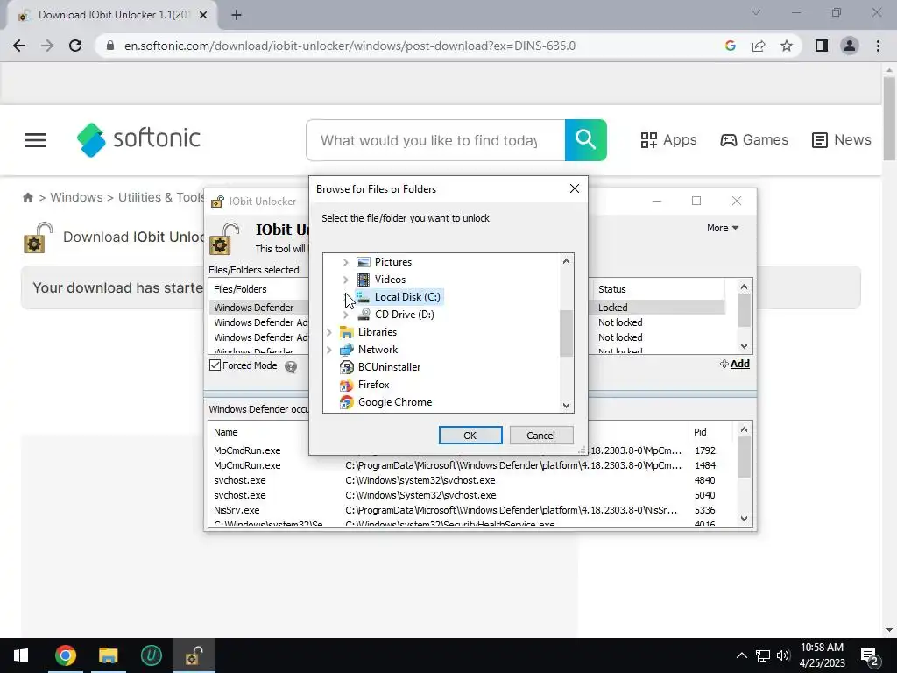
Task: Open the tab search chevron in Chrome
Action: click(756, 12)
